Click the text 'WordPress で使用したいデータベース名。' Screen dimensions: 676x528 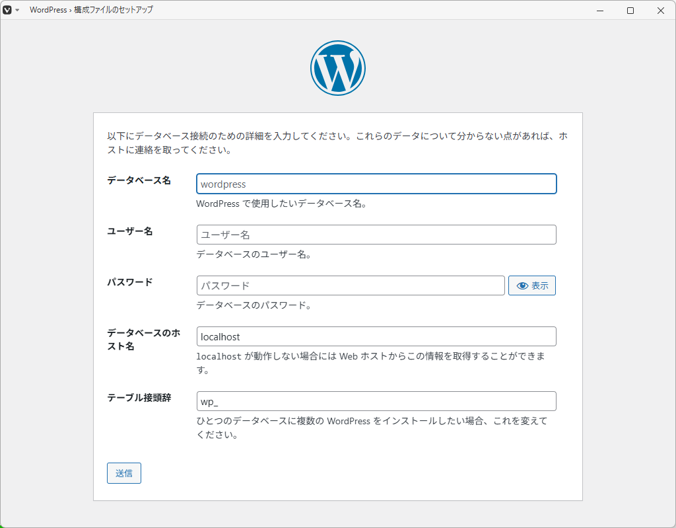click(281, 204)
